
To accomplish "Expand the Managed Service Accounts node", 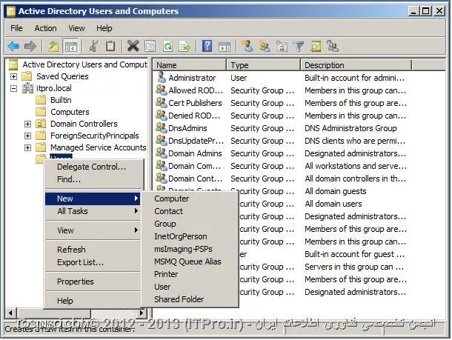I will [27, 148].
